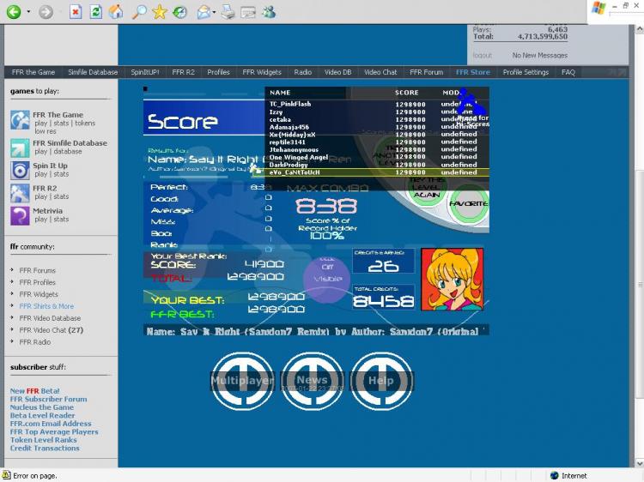Click Error on page status icon
The width and height of the screenshot is (644, 482).
tap(6, 475)
